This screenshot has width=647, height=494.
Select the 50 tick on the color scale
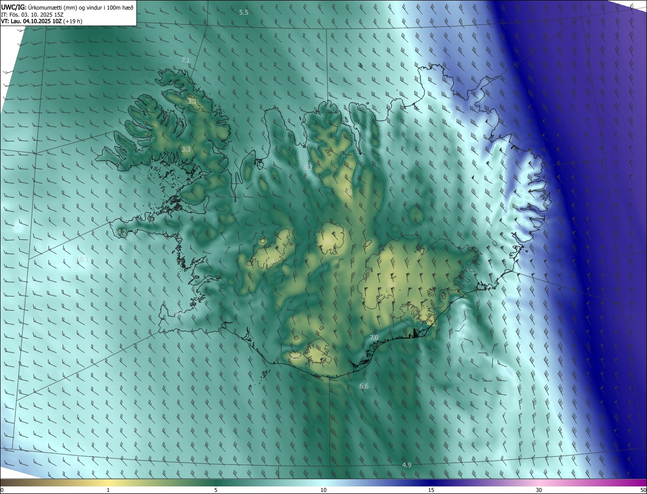[643, 490]
